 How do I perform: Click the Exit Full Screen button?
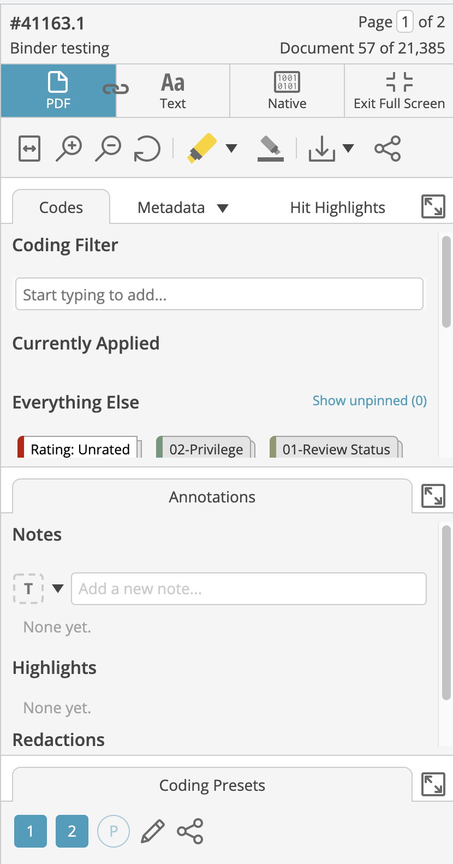[x=399, y=91]
